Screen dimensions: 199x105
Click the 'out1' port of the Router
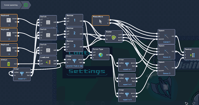(x=123, y=35)
